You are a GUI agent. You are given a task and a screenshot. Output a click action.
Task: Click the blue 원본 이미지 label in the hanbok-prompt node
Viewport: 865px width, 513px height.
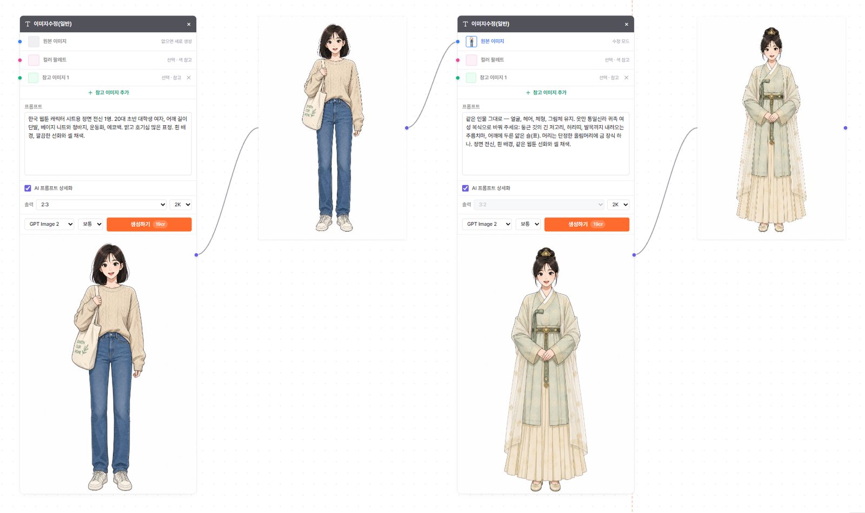click(x=493, y=42)
